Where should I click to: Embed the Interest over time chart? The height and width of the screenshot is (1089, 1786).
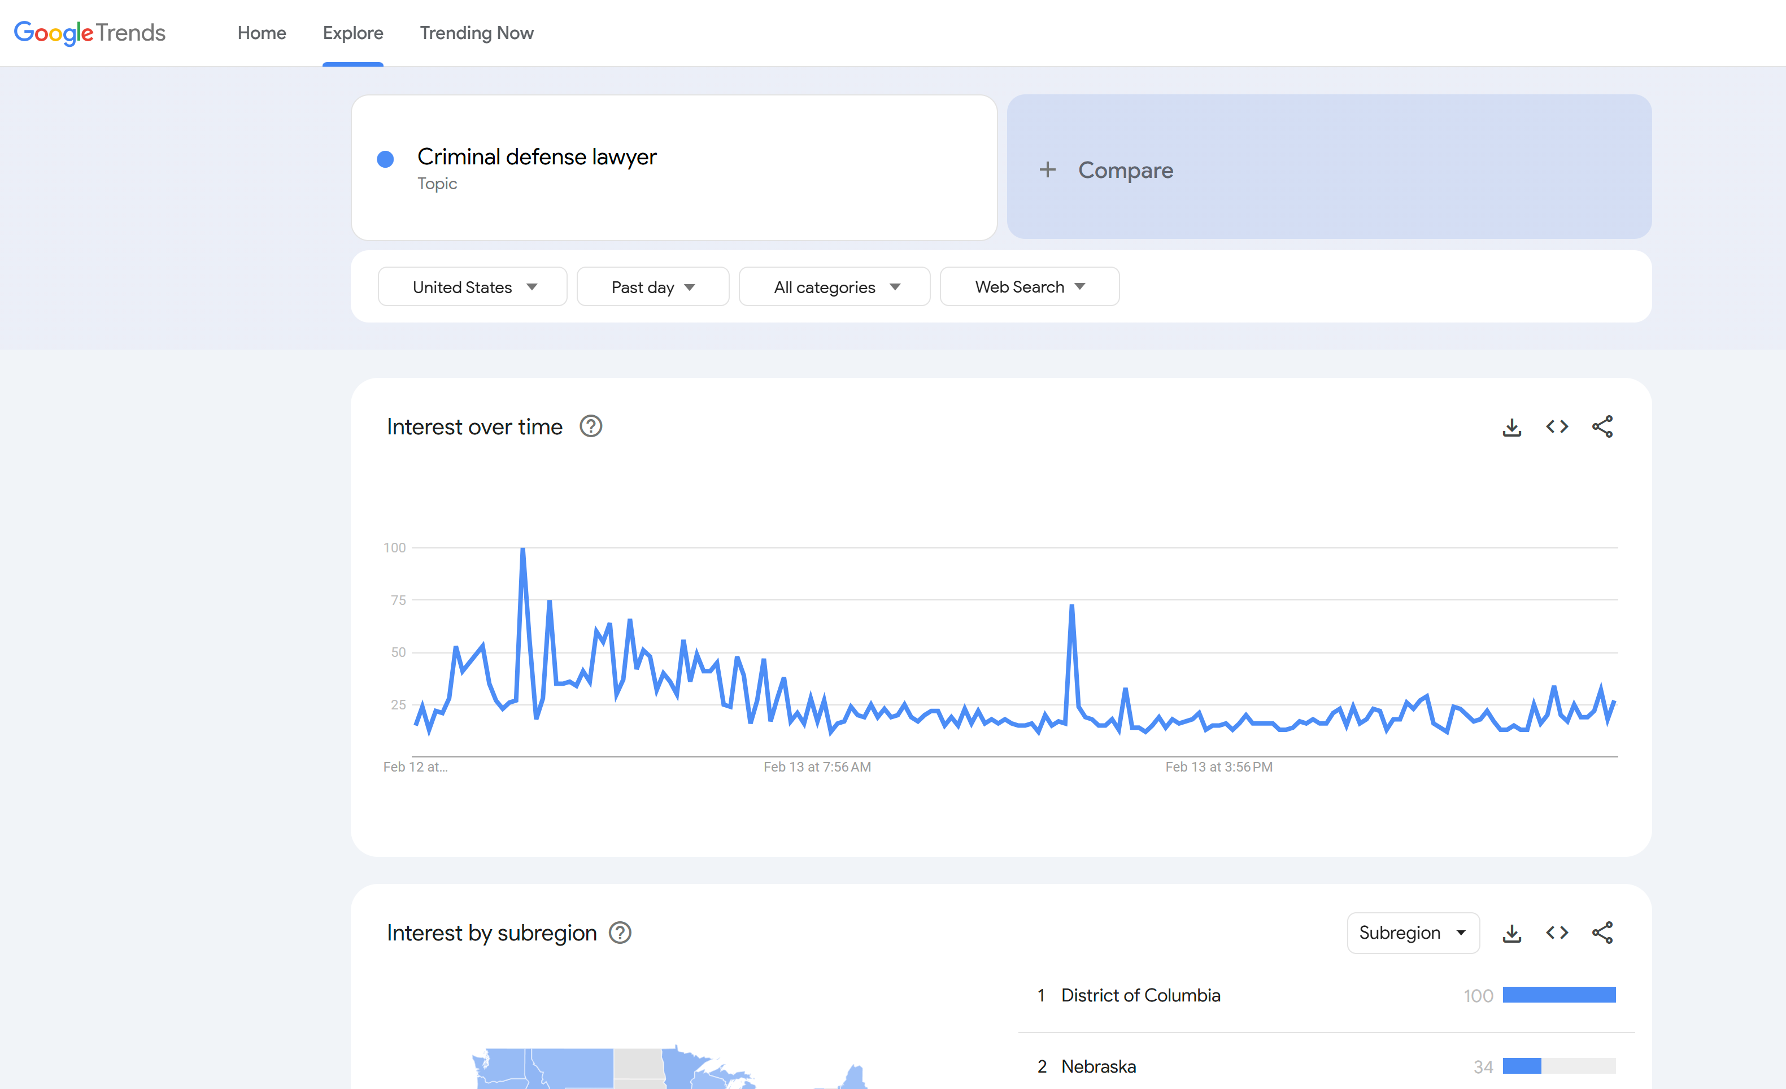(1557, 427)
